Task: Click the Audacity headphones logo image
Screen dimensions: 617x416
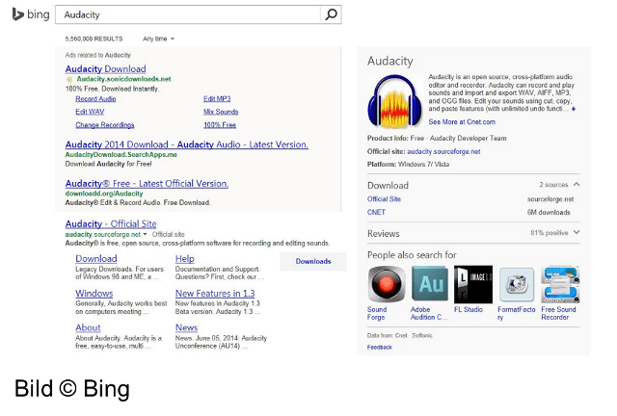Action: click(394, 101)
